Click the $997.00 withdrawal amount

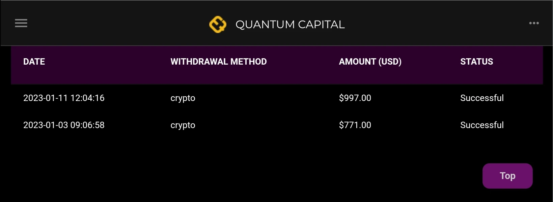(355, 98)
